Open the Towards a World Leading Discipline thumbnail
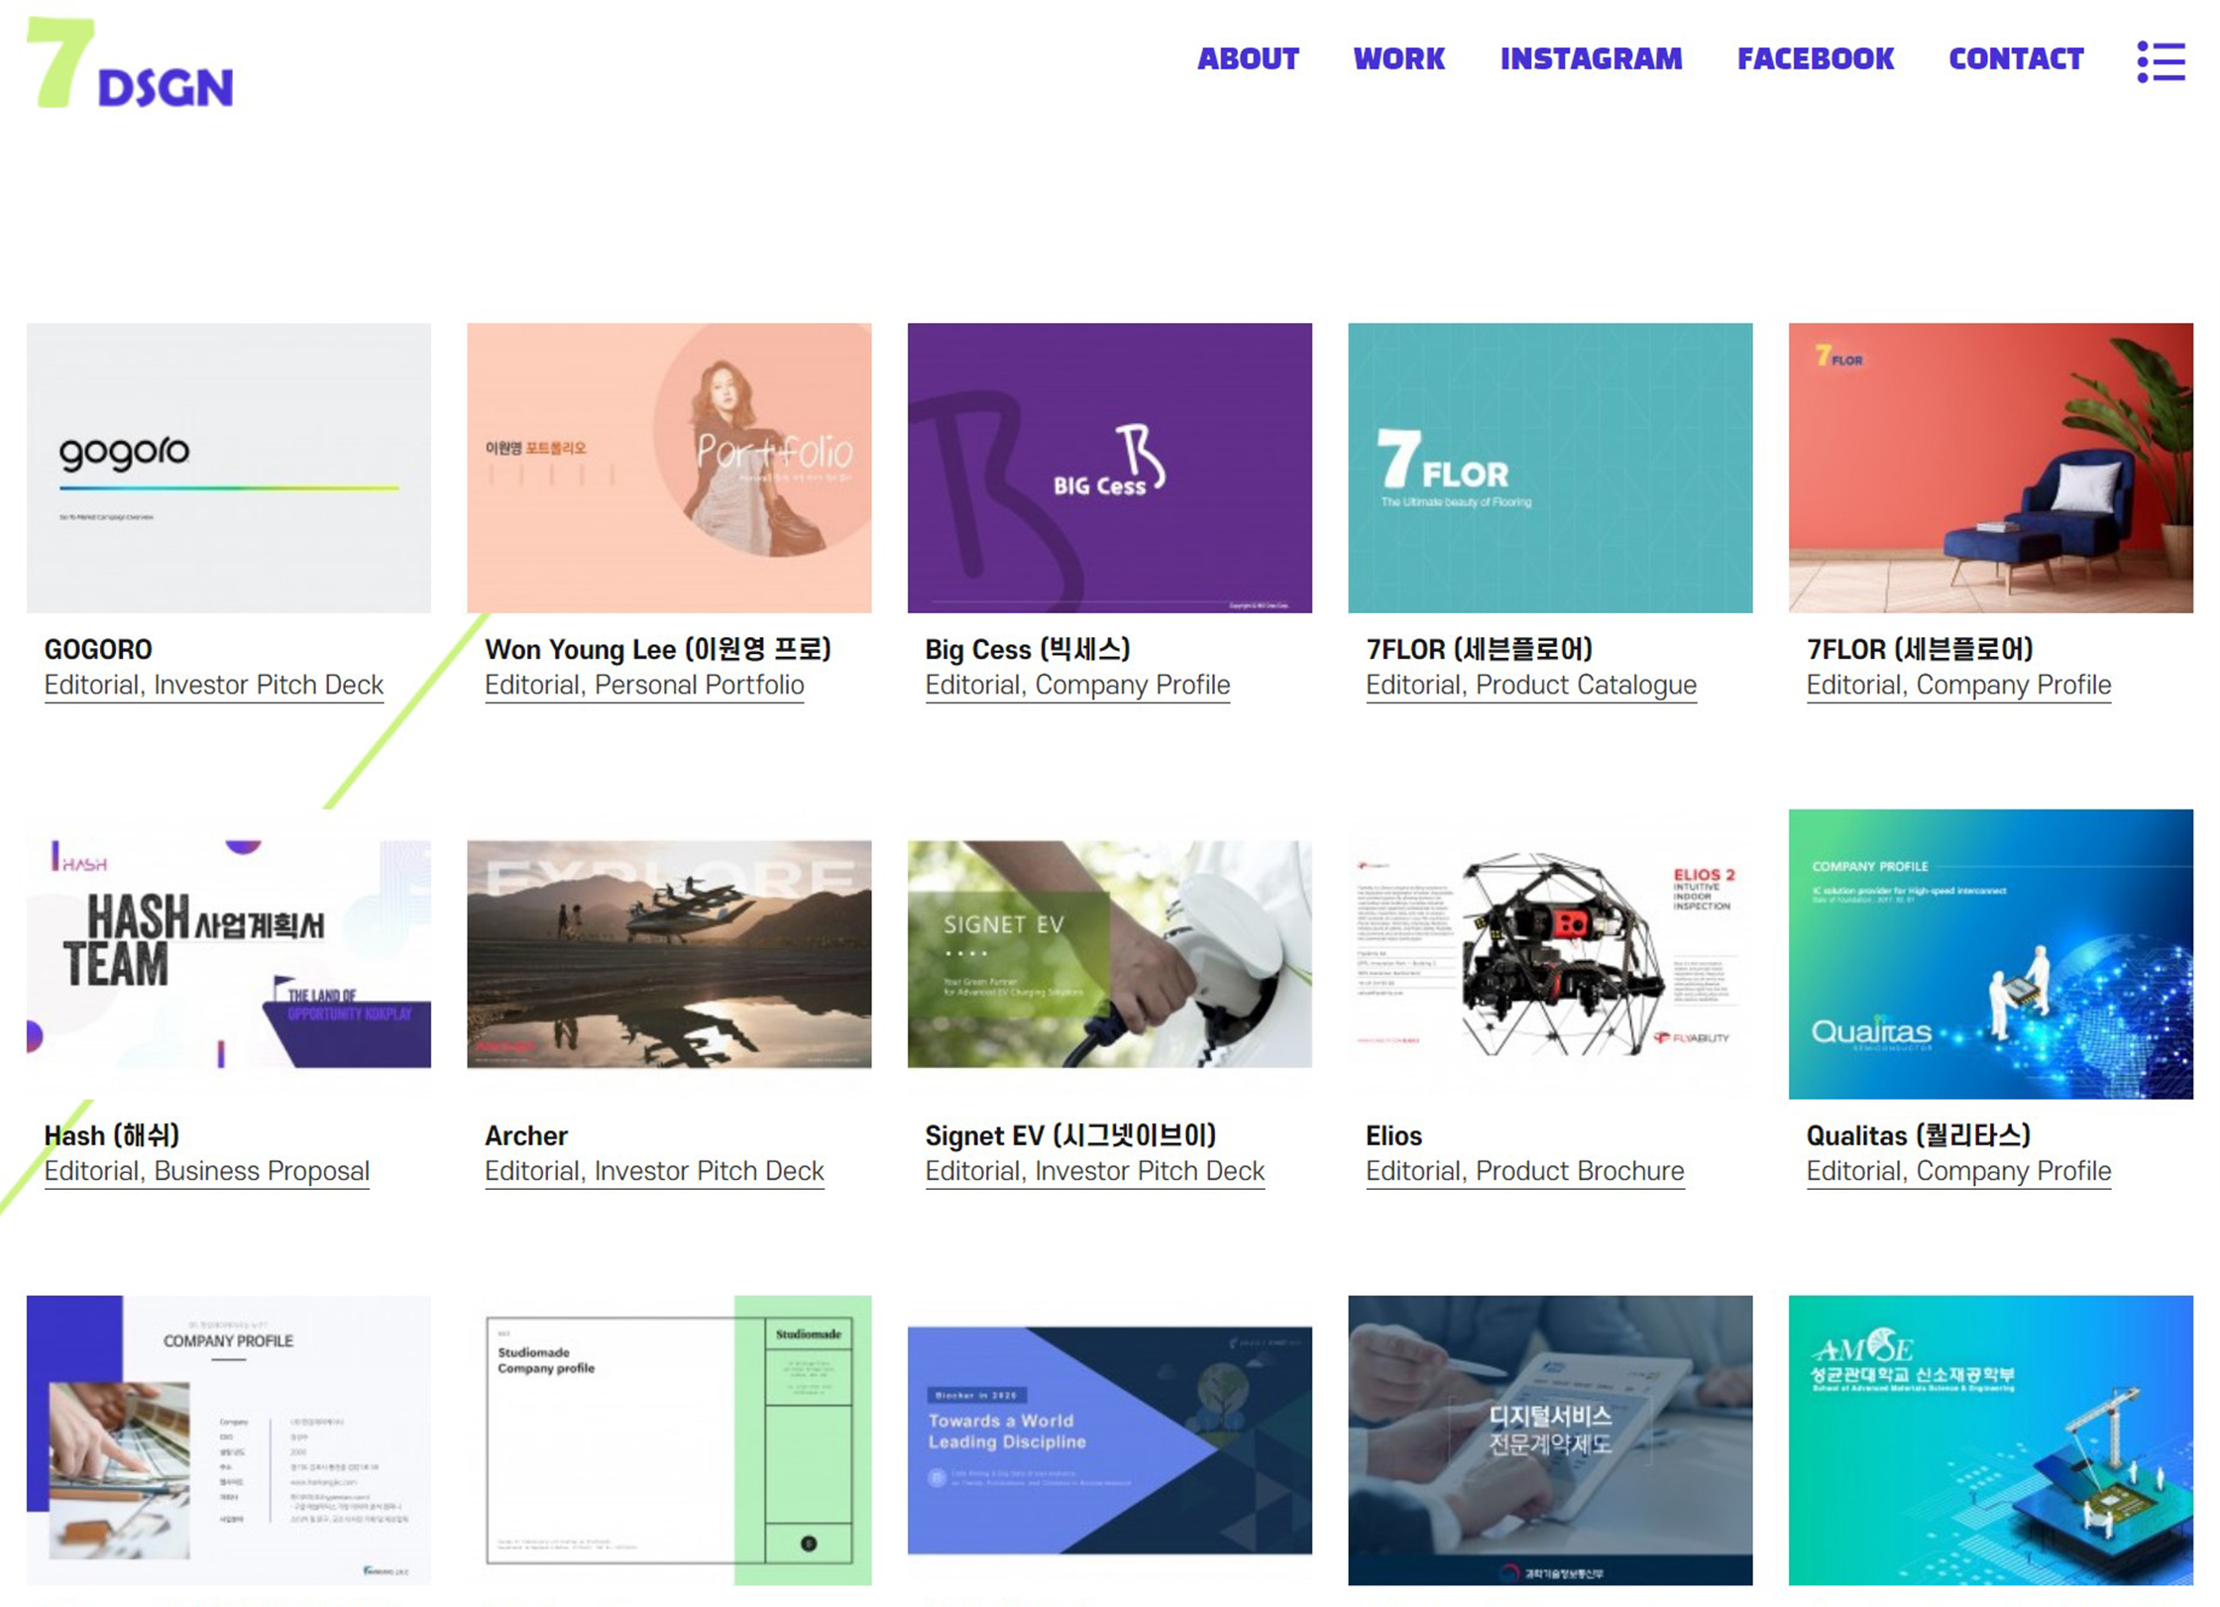Viewport: 2220px width, 1607px height. [1109, 1440]
